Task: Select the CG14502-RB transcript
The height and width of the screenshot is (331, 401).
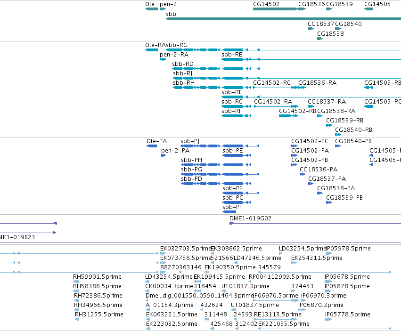Action: [x=288, y=116]
